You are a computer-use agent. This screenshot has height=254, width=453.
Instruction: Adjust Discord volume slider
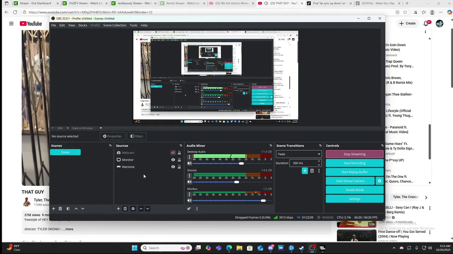[236, 182]
